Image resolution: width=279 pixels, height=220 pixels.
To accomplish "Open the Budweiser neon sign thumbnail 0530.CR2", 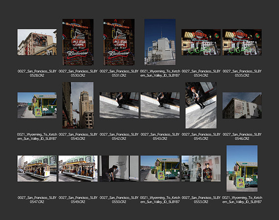I will click(x=78, y=43).
